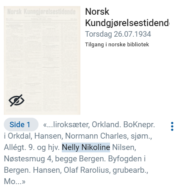
Task: Click the highlighted Nelly Nikoline match
Action: pos(86,147)
